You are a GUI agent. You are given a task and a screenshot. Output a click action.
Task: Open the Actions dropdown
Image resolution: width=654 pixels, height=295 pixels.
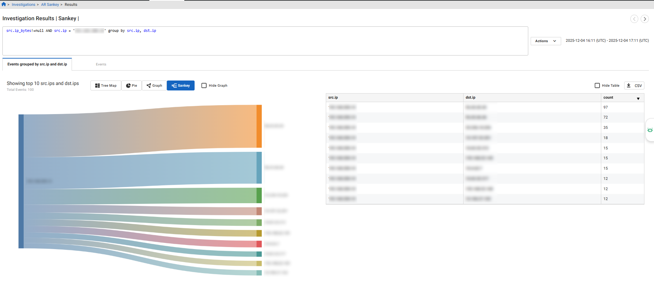[x=545, y=41]
